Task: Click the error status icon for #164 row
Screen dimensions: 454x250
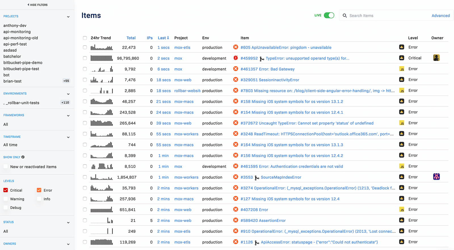Action: 236,144
